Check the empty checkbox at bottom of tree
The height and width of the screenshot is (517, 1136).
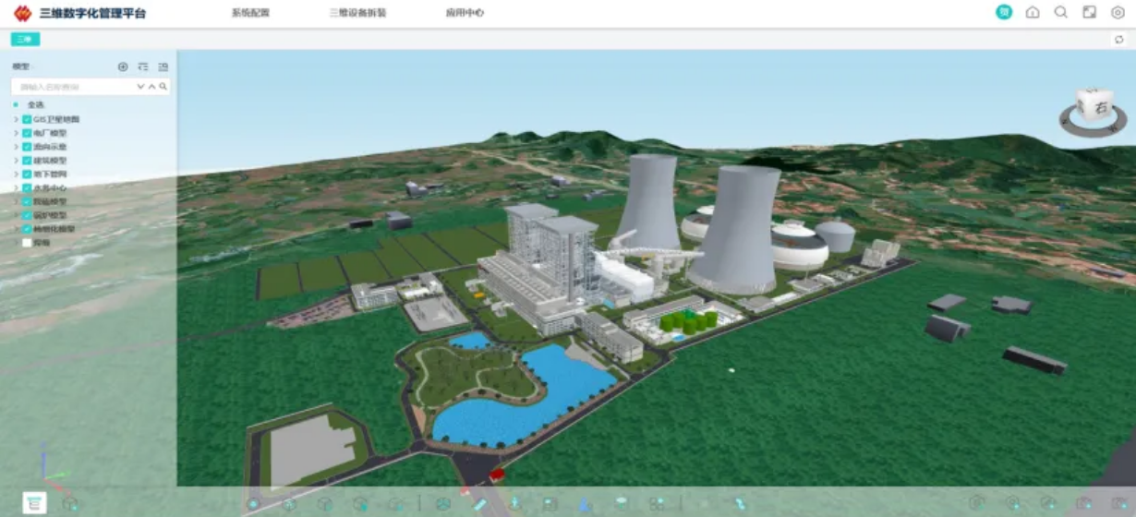[x=28, y=243]
